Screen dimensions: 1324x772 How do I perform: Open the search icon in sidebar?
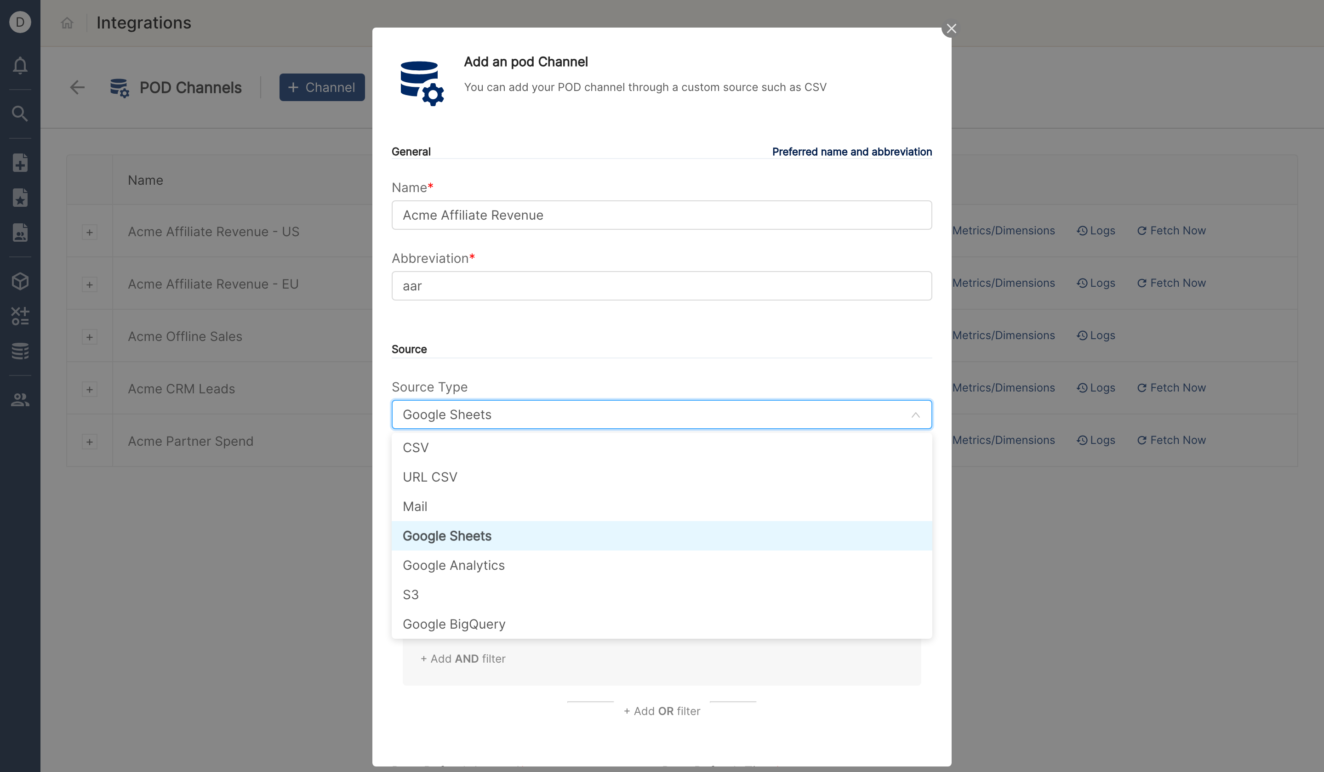point(20,114)
